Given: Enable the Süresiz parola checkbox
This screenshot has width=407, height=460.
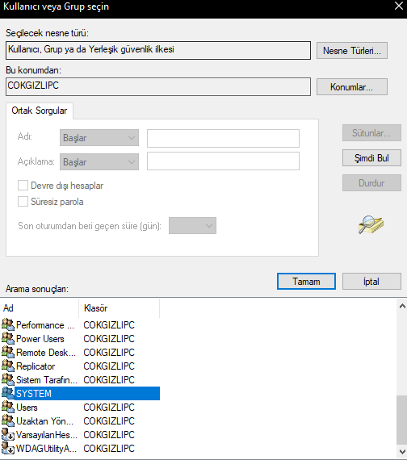Looking at the screenshot, I should [x=23, y=202].
